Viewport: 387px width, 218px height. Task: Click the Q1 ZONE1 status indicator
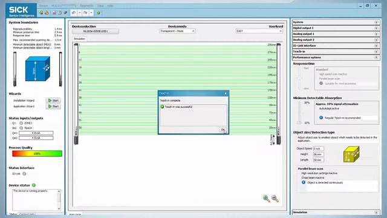tap(21, 123)
